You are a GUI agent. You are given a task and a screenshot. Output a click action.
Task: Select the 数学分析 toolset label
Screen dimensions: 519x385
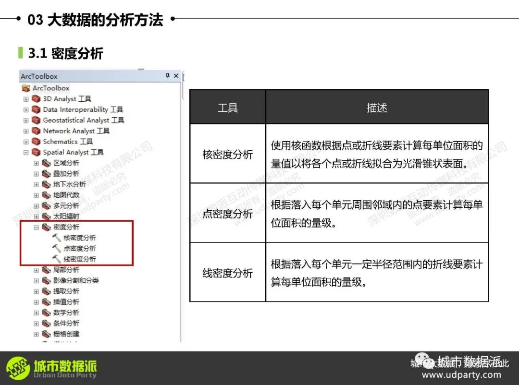(x=66, y=313)
